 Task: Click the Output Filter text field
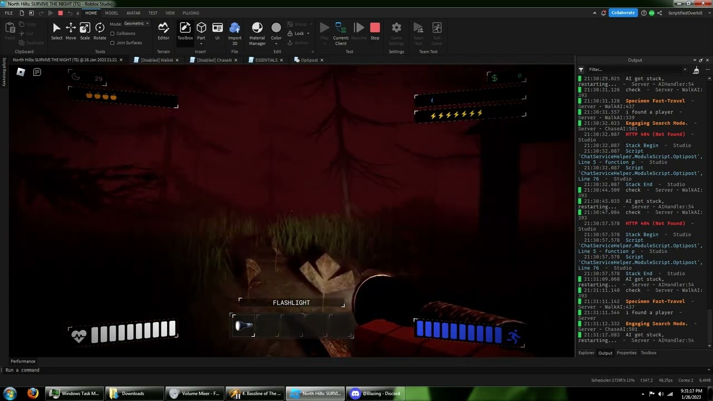[x=634, y=70]
